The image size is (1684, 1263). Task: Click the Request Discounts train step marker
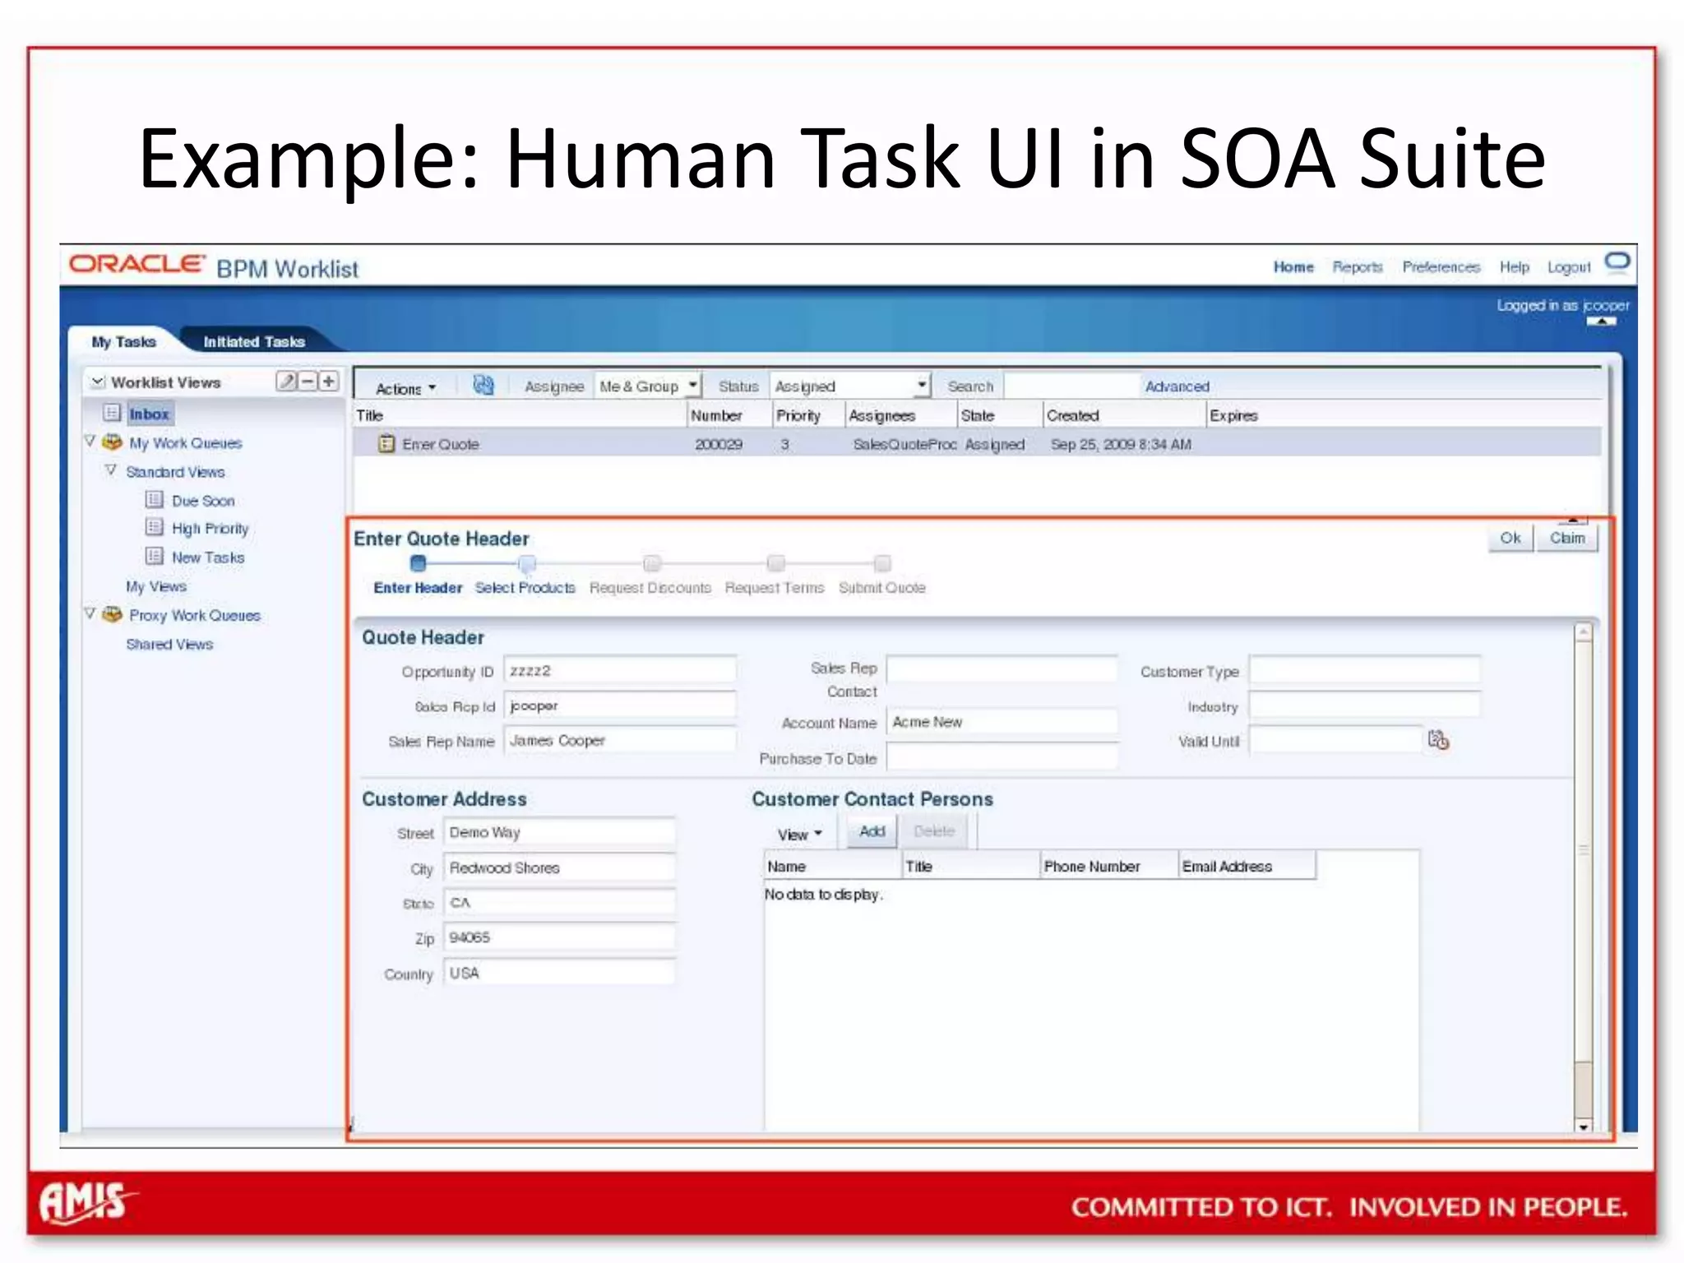[x=652, y=563]
